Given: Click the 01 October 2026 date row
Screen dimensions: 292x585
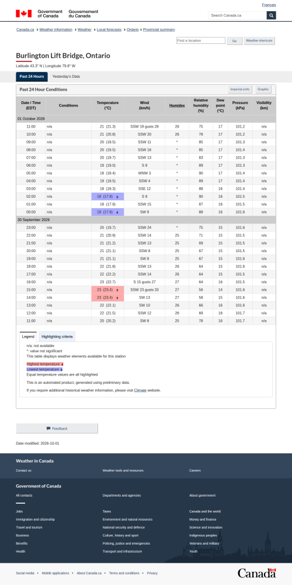Looking at the screenshot, I should 146,119.
